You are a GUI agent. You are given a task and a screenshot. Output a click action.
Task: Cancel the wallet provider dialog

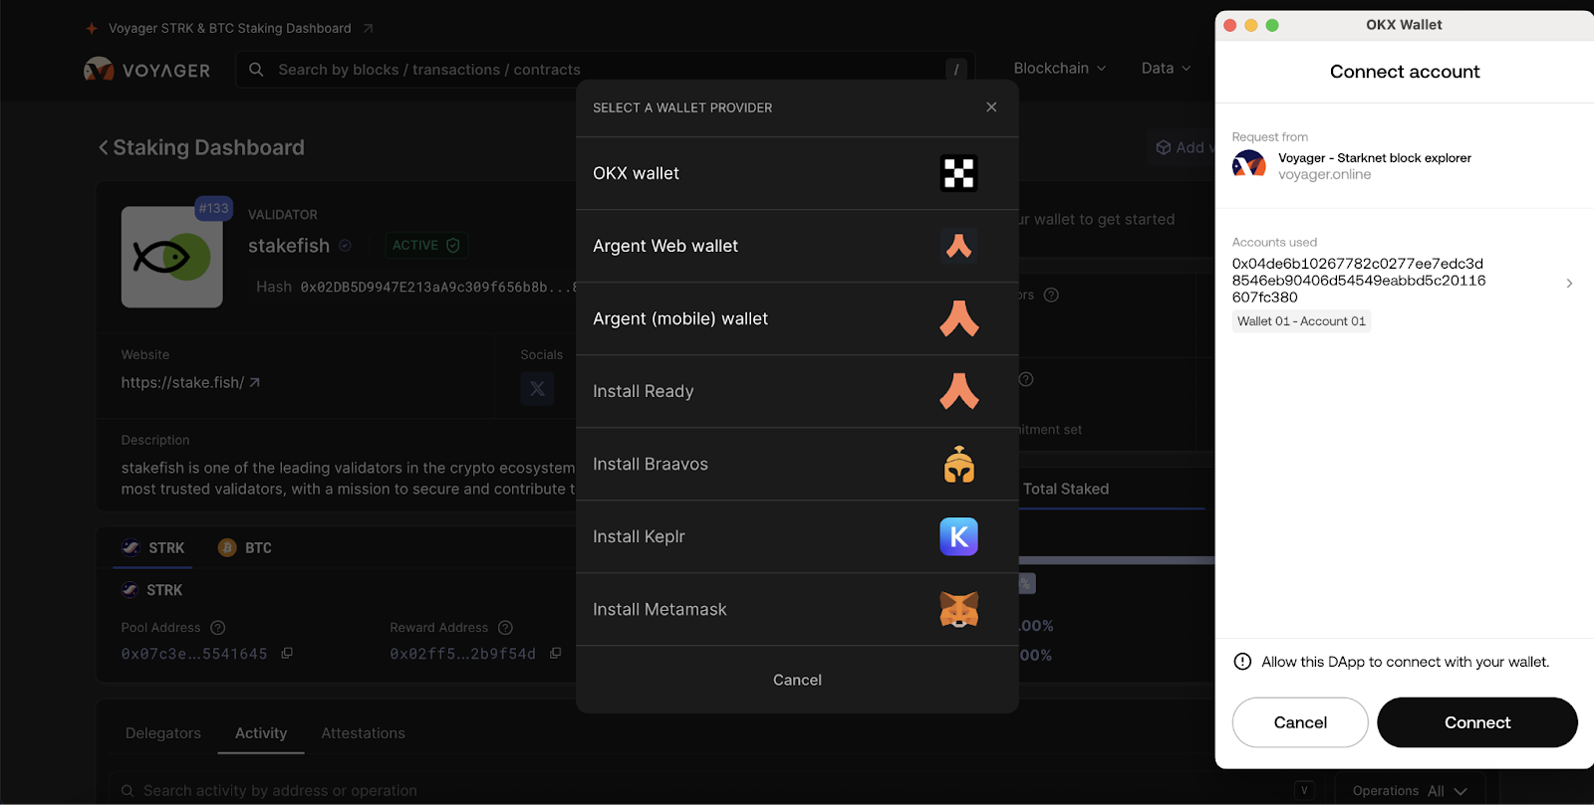tap(797, 680)
